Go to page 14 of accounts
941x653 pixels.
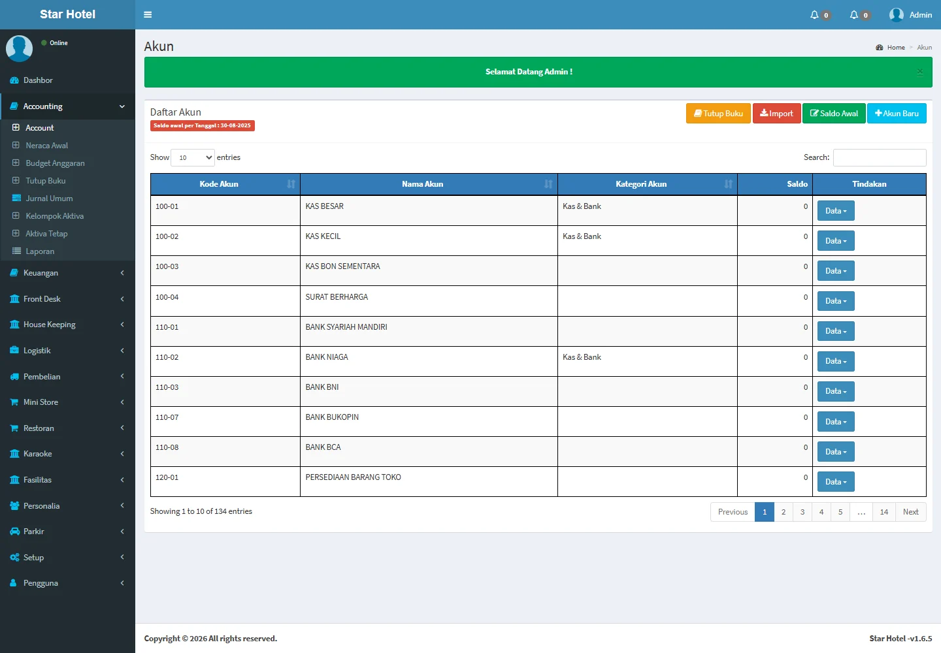click(x=883, y=512)
